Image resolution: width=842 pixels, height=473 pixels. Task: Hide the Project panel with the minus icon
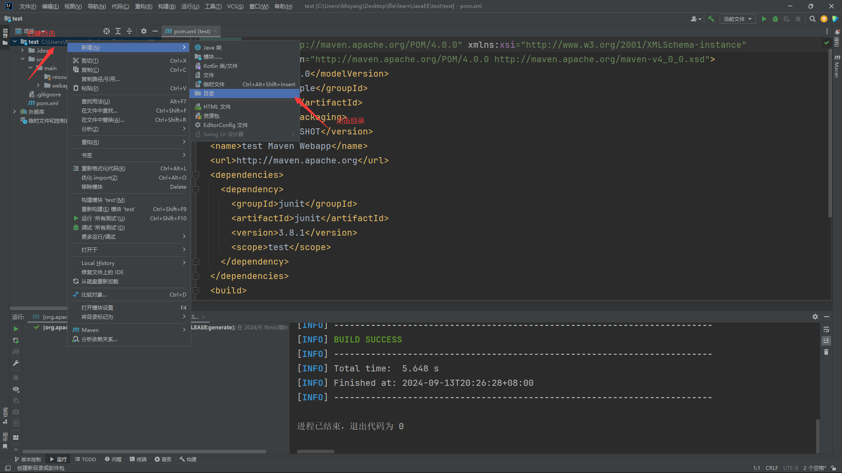[x=155, y=31]
